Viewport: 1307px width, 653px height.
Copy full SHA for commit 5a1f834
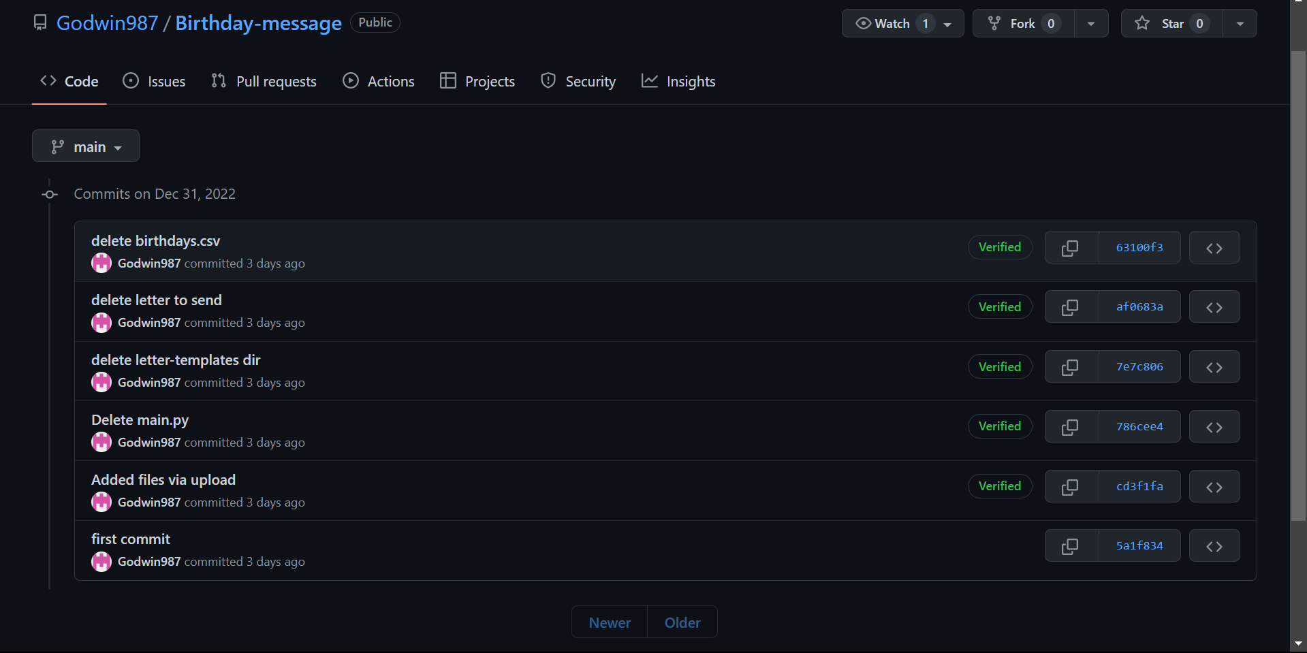tap(1071, 546)
